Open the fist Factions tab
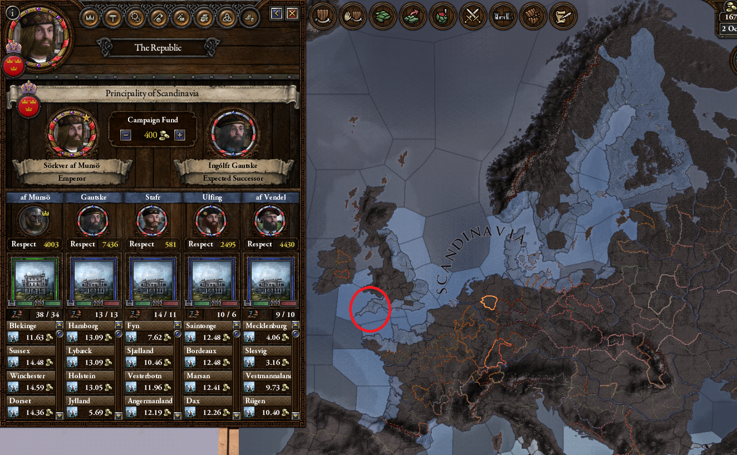737x455 pixels. click(x=204, y=18)
